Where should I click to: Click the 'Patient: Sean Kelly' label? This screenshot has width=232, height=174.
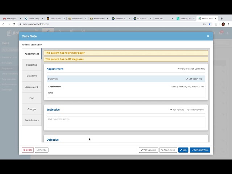[x=32, y=45]
